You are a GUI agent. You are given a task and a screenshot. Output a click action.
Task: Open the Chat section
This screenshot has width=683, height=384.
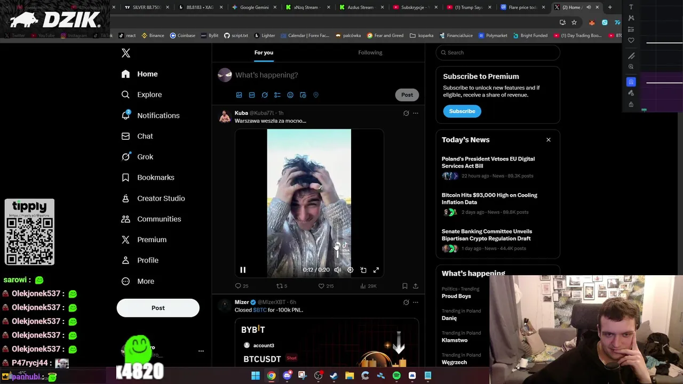tap(137, 136)
